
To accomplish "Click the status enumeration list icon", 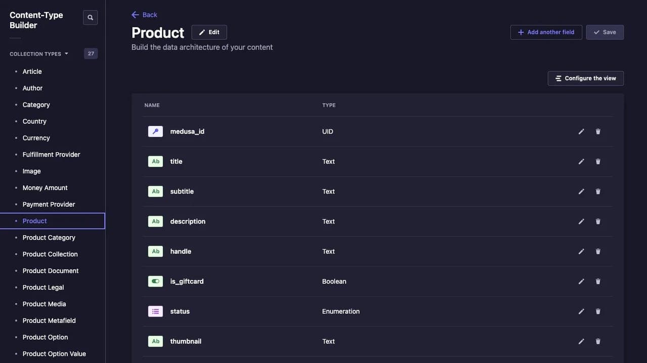I will click(x=155, y=311).
